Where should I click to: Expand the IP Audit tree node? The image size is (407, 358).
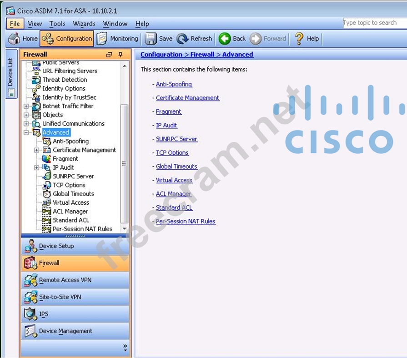point(37,167)
